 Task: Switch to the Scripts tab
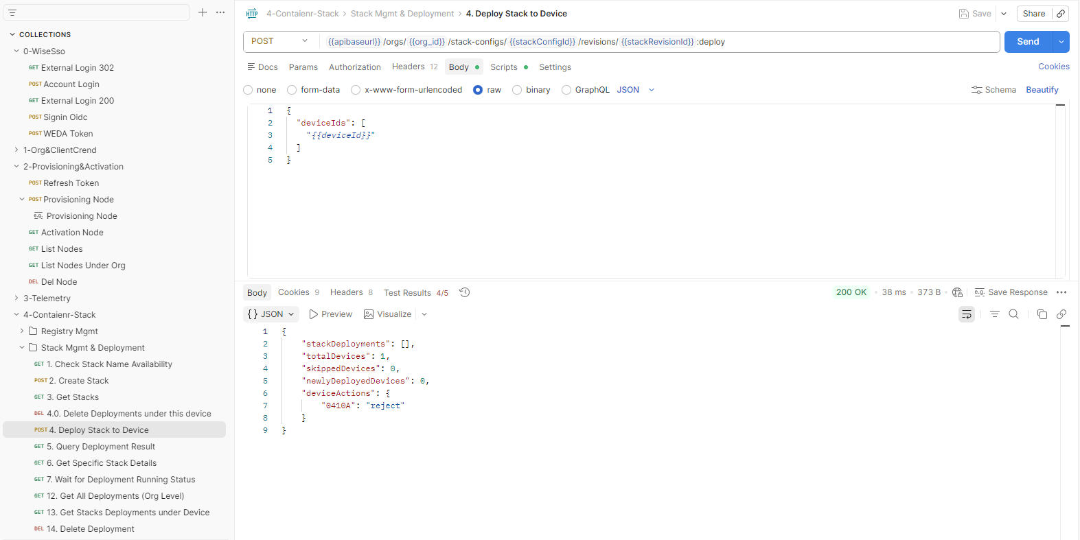tap(509, 67)
